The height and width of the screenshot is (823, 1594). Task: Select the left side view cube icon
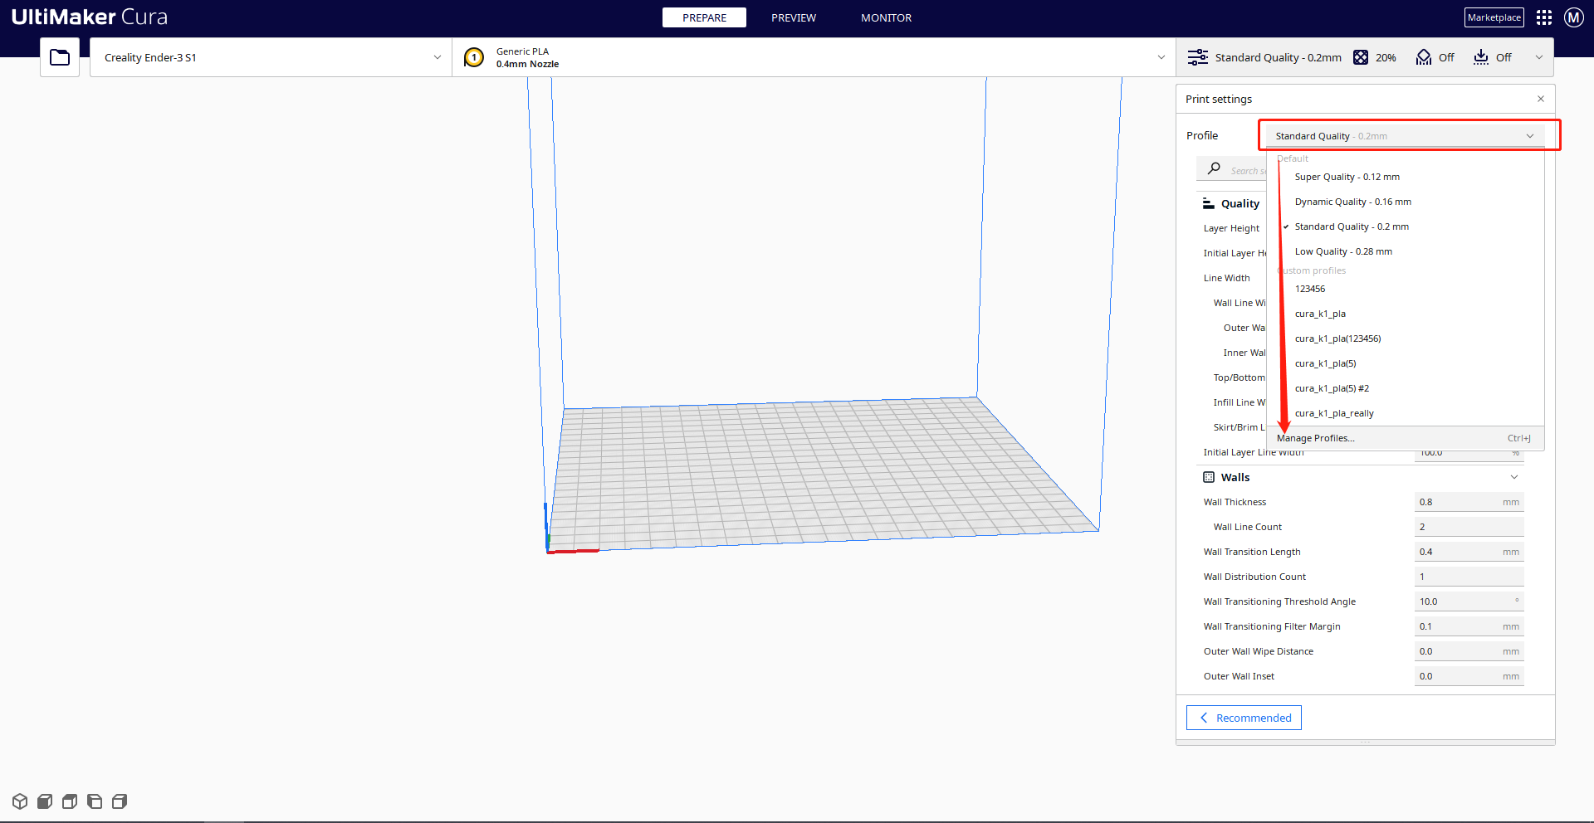tap(95, 801)
